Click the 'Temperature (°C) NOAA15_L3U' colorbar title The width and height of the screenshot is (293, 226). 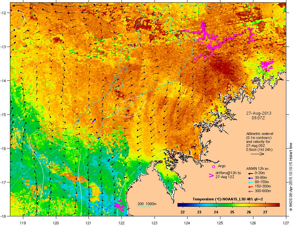pos(228,199)
